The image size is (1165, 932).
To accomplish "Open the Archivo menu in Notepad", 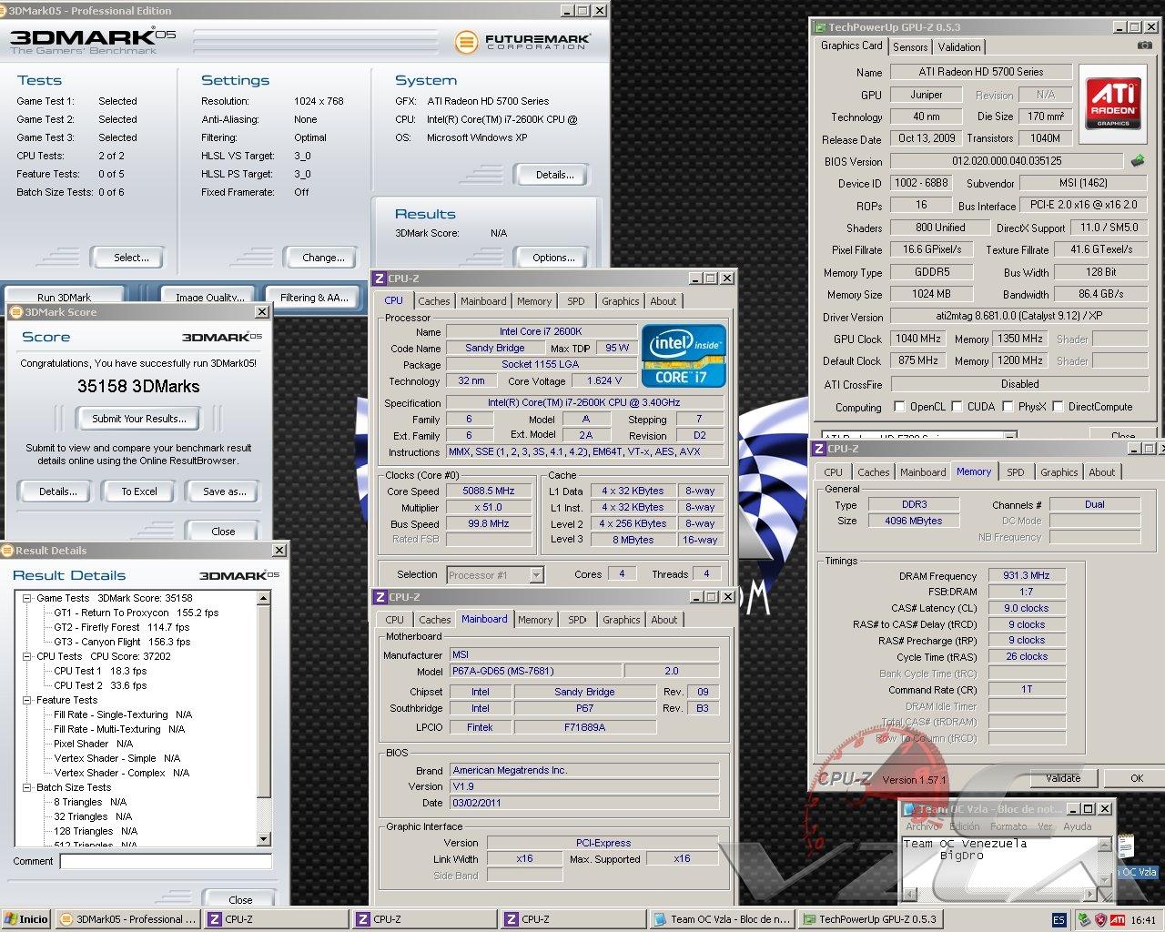I will click(x=921, y=826).
